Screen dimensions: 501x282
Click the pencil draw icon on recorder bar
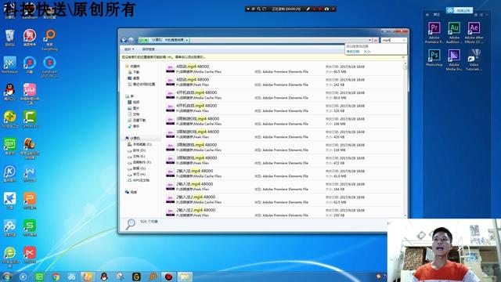(x=308, y=9)
